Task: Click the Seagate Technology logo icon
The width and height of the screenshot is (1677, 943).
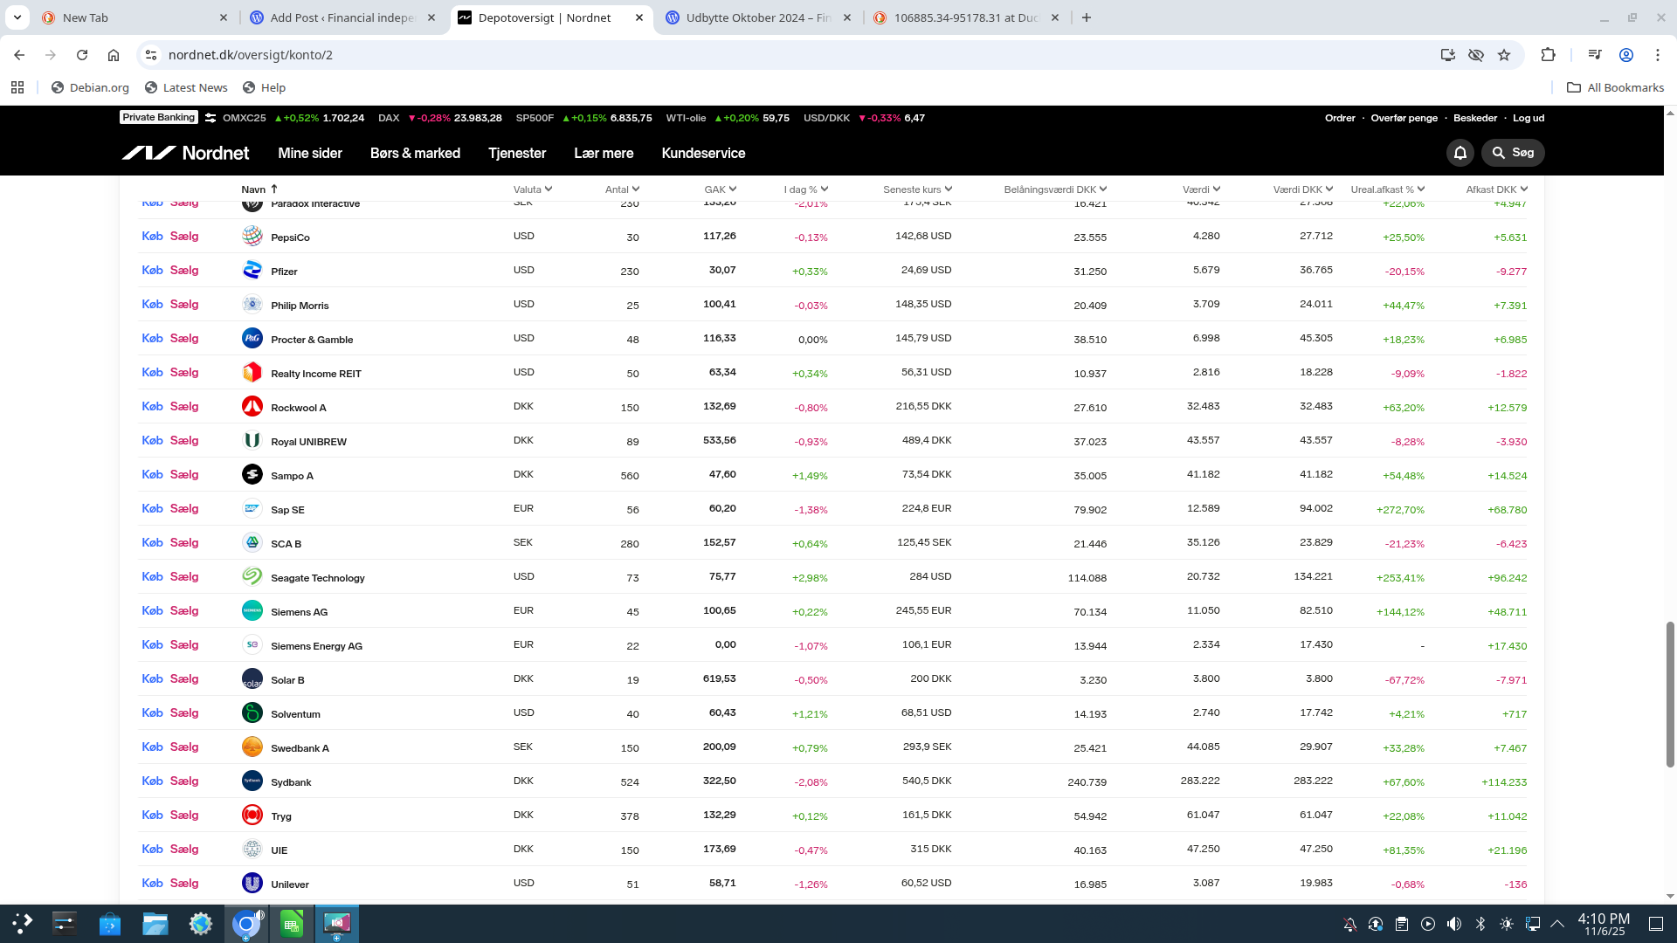Action: pos(252,576)
